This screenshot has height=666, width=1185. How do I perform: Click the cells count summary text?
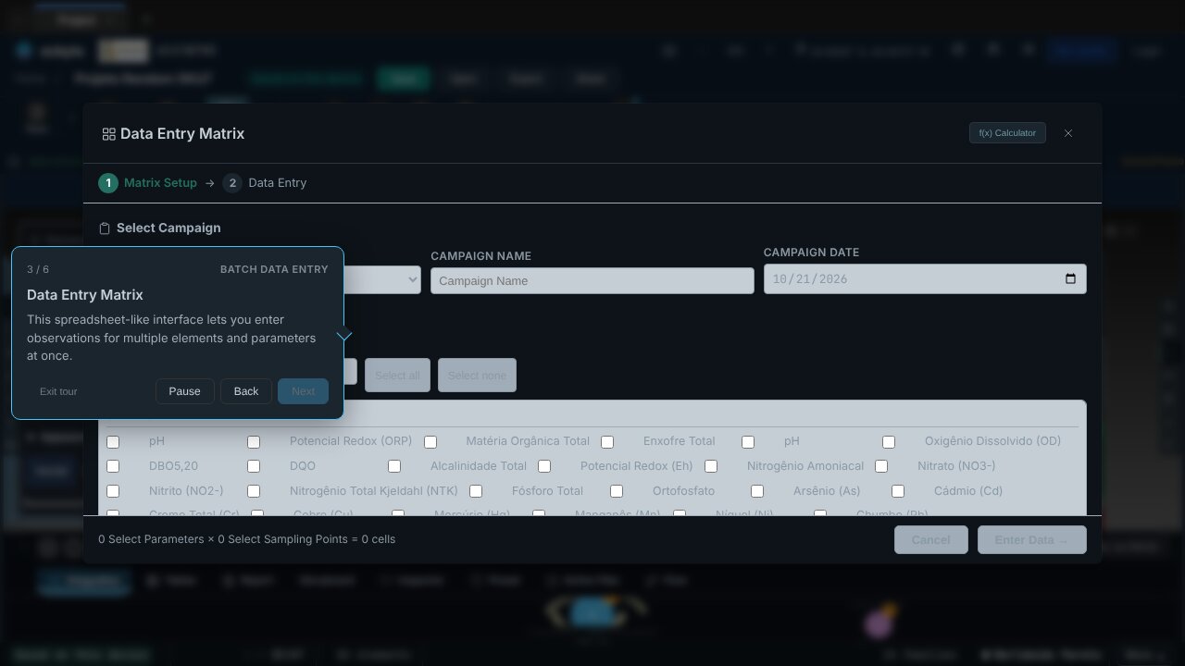point(246,539)
